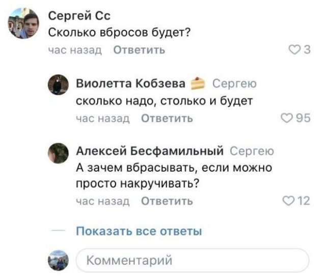Open Алексей Бесфамильный's avatar picture
This screenshot has width=326, height=279.
coord(59,152)
